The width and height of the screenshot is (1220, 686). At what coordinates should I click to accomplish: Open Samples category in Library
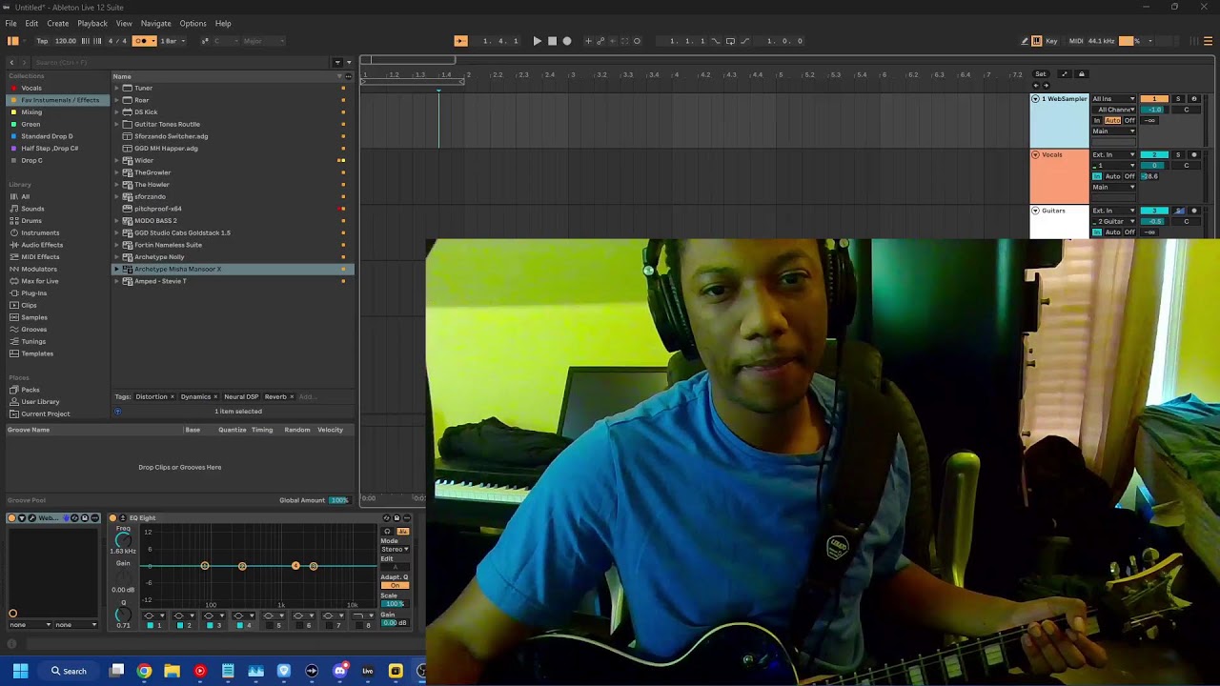pyautogui.click(x=34, y=317)
